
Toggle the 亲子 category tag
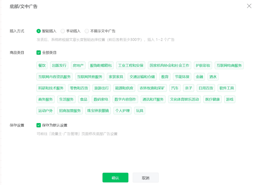click(189, 88)
